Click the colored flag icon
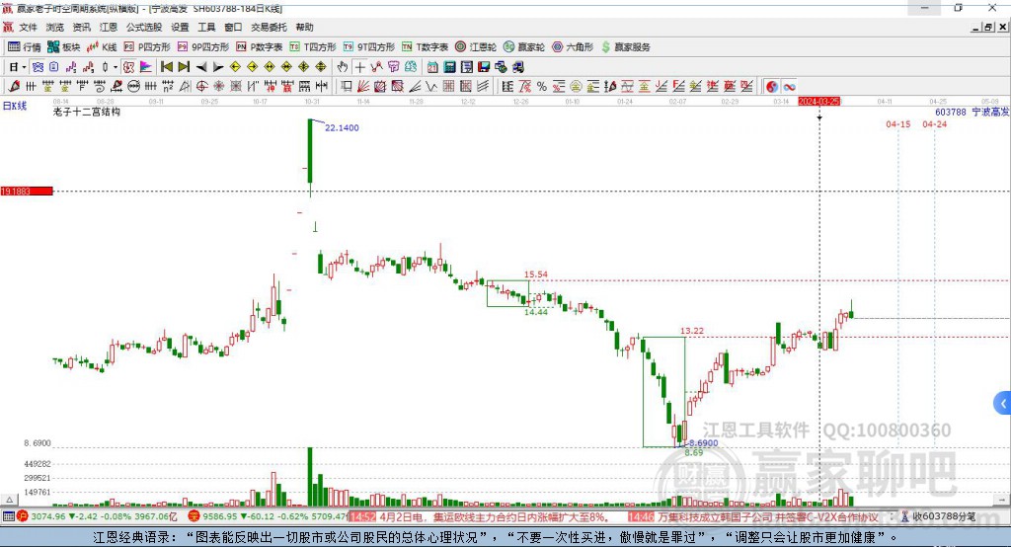This screenshot has width=1011, height=547. [146, 67]
